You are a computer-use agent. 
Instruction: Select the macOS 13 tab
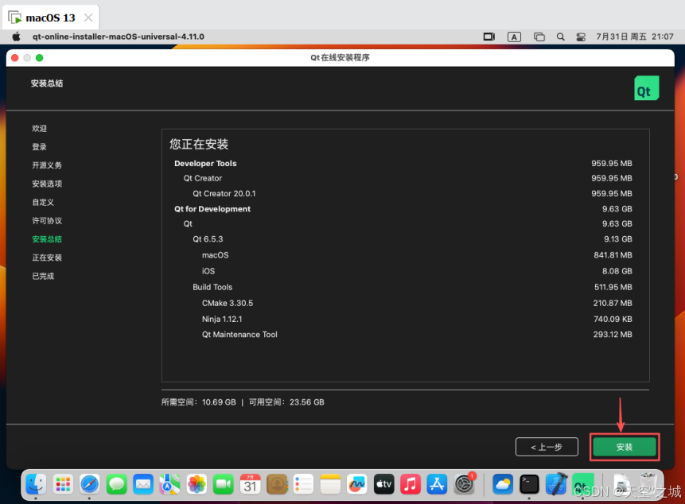coord(52,17)
